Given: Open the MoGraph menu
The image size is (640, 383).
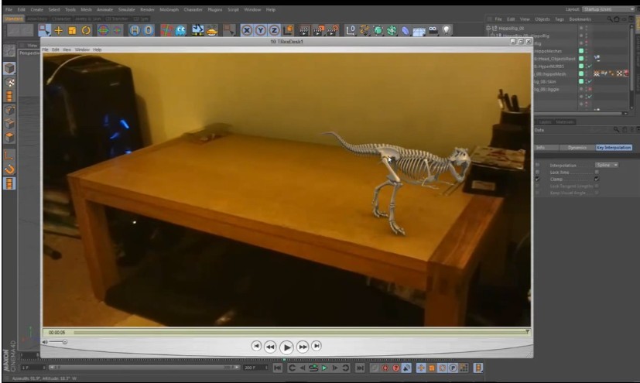Looking at the screenshot, I should 169,9.
